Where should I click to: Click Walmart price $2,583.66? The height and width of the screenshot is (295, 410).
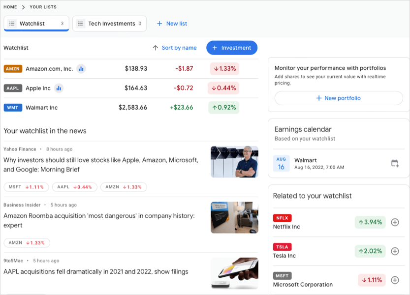point(133,108)
